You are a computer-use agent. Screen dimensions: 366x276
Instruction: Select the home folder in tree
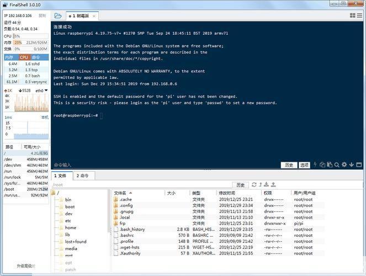click(68, 228)
